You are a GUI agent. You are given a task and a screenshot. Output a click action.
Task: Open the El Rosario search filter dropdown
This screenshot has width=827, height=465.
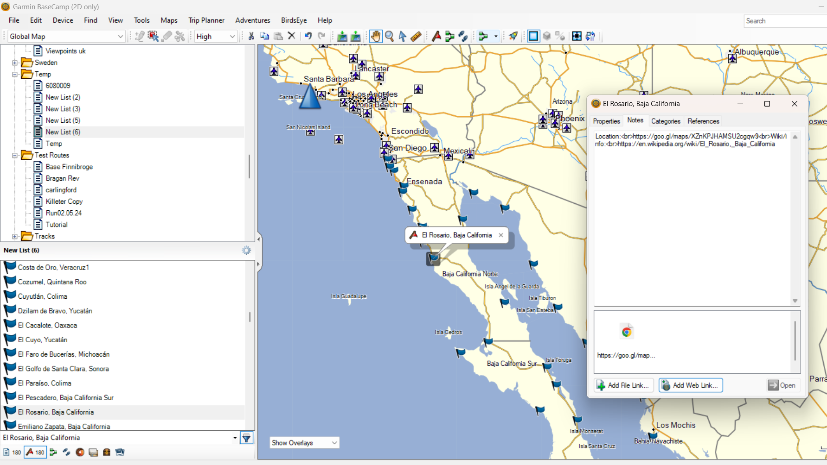(x=235, y=438)
